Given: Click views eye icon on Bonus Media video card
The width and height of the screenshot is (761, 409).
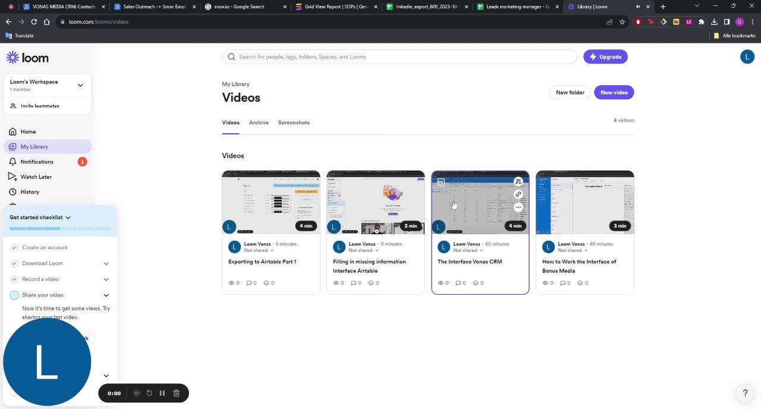Looking at the screenshot, I should [545, 283].
